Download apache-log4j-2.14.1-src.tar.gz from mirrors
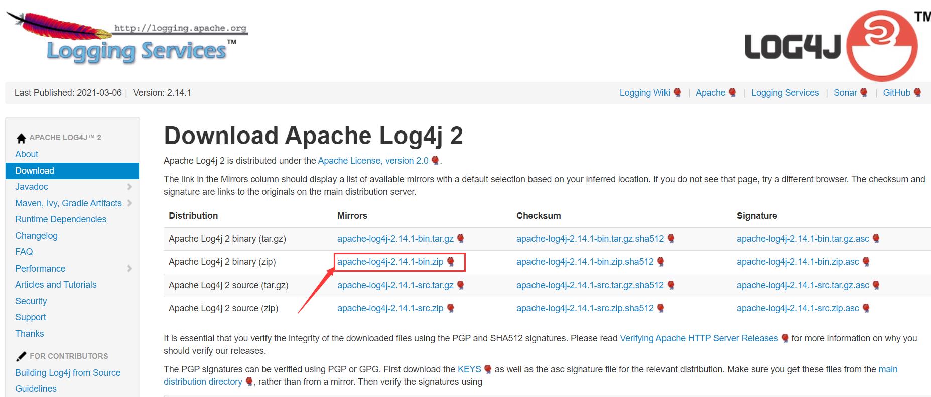 pyautogui.click(x=395, y=285)
